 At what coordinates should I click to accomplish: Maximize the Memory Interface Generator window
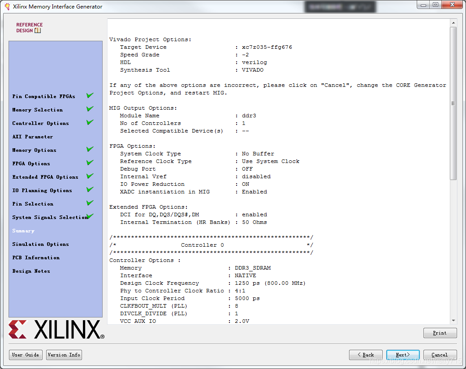436,5
